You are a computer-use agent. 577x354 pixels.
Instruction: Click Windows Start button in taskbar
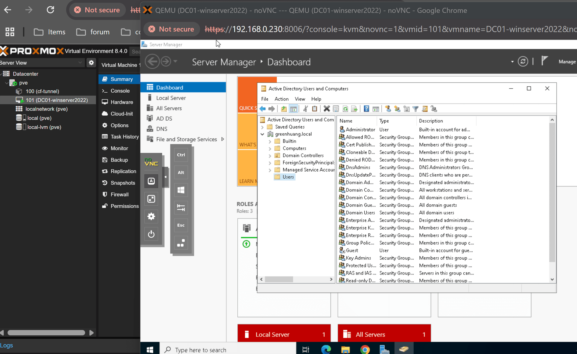[x=150, y=349]
